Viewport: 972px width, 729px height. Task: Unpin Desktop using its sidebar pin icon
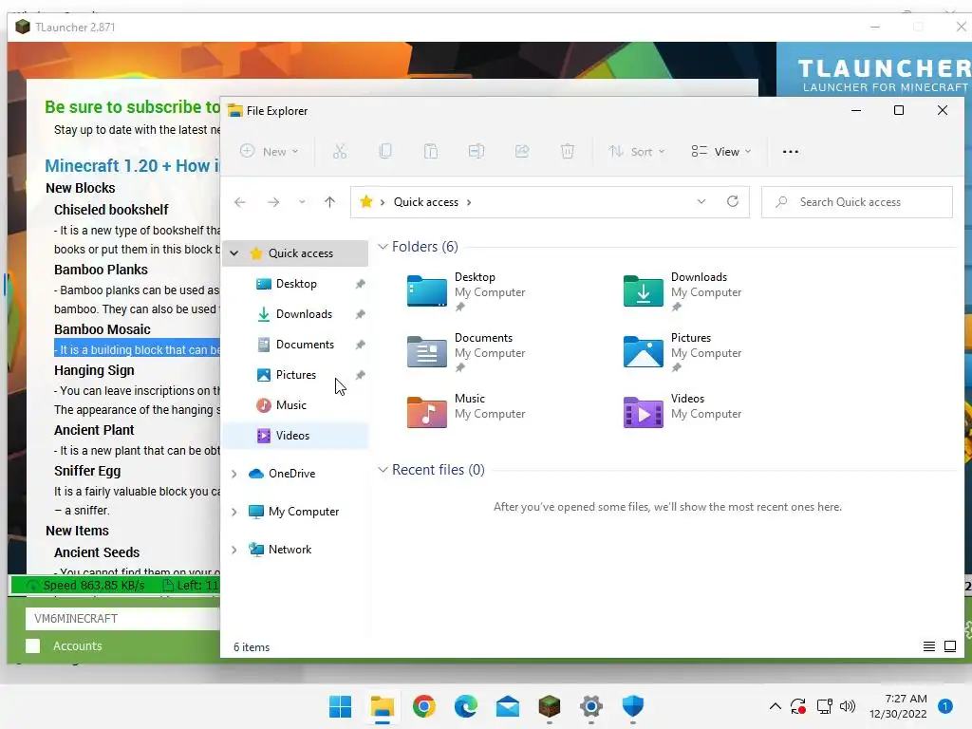tap(360, 284)
